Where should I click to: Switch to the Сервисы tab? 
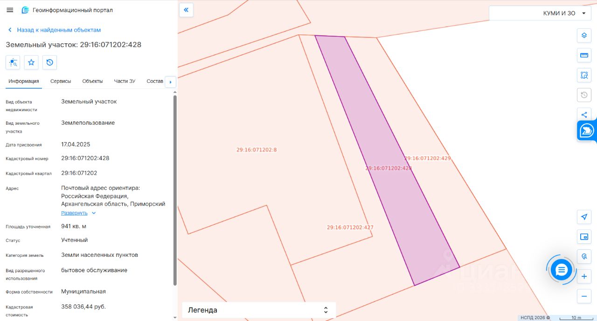pos(61,81)
